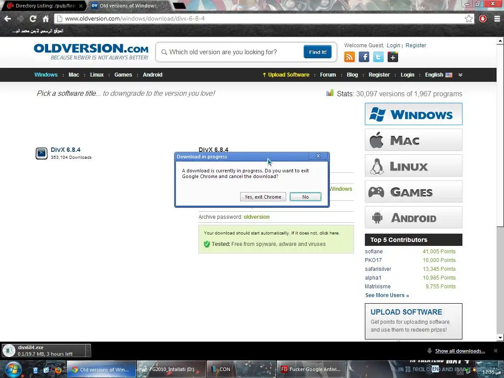Open the Windows nav menu item

[46, 74]
